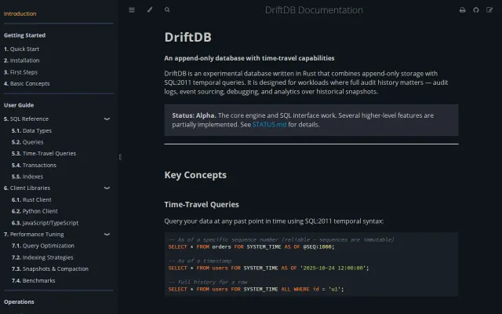Open Time-Travel Queries subsection in sidebar
This screenshot has width=502, height=314.
click(x=44, y=154)
